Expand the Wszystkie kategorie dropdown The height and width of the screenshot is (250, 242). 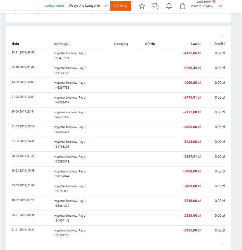88,6
